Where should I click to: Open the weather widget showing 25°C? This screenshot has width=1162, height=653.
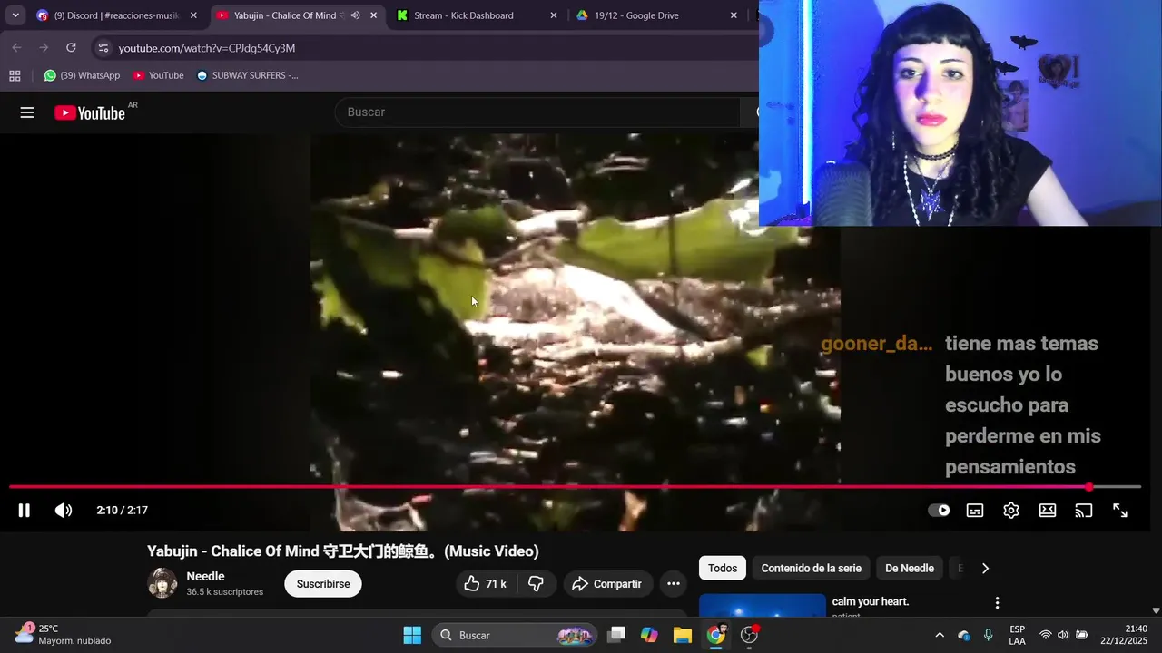coord(64,635)
